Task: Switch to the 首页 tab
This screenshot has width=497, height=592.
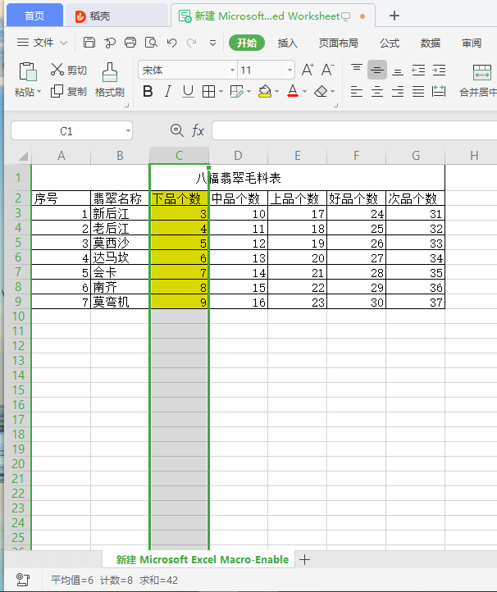Action: [34, 16]
